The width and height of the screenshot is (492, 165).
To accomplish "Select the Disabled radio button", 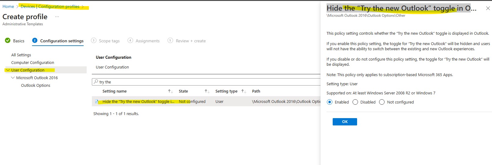I will click(355, 102).
